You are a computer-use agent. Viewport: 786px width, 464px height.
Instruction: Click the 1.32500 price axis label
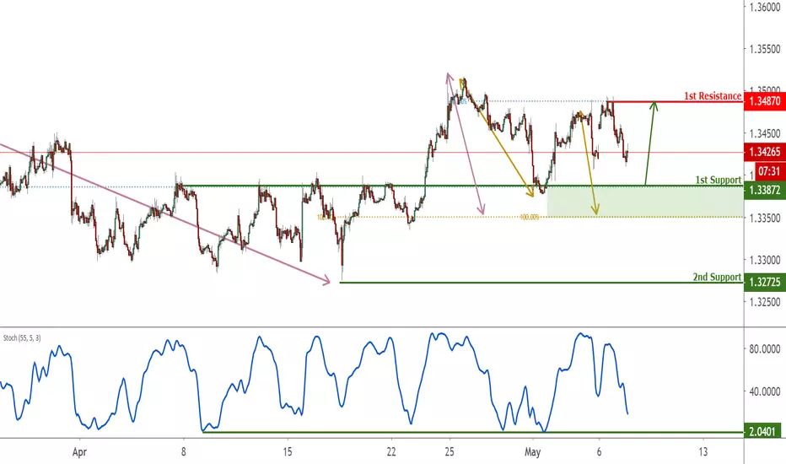tap(765, 302)
